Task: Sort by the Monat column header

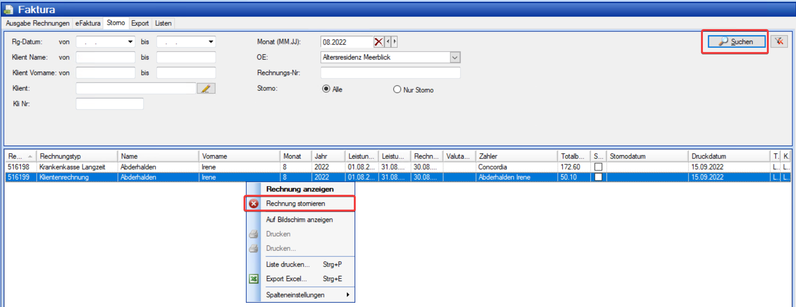Action: coord(296,156)
